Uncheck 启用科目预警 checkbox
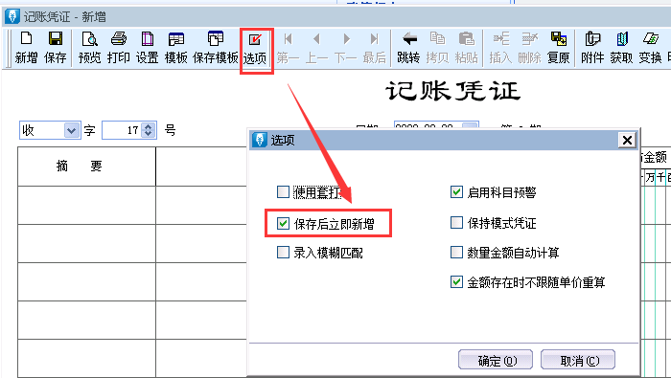Screen dimensions: 671x378 click(456, 192)
